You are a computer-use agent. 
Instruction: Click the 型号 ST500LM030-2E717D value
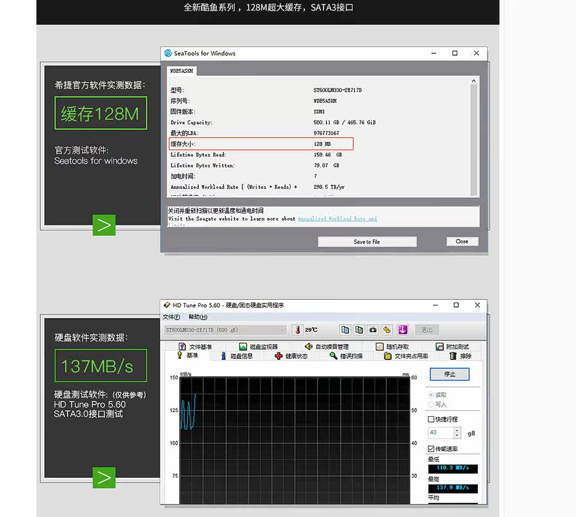[338, 90]
